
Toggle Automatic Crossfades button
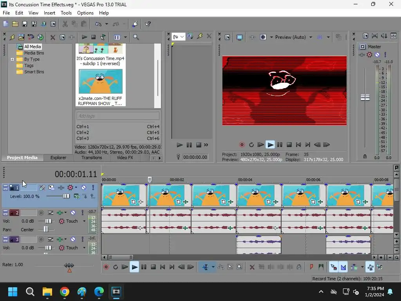click(x=343, y=267)
